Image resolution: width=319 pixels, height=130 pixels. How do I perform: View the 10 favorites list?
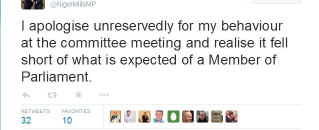pyautogui.click(x=67, y=120)
